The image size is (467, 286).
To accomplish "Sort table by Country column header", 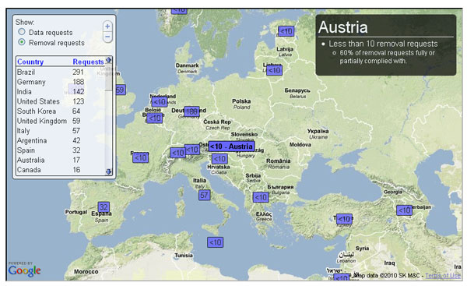I will click(30, 62).
